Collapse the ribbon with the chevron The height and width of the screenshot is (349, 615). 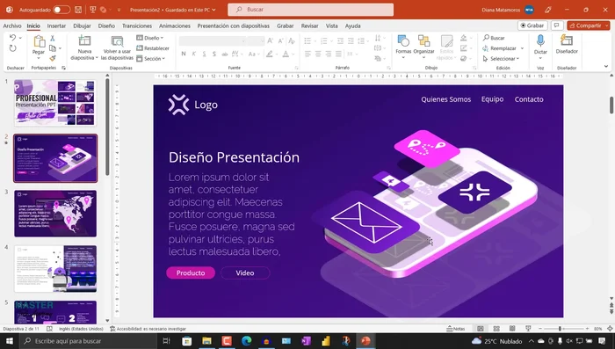(606, 66)
